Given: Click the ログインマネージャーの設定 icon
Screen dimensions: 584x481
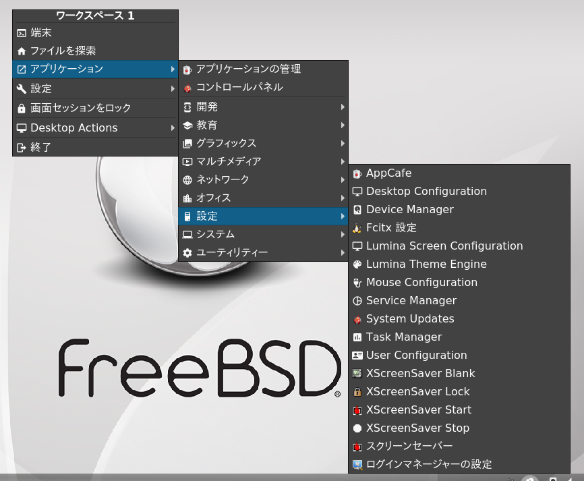Looking at the screenshot, I should click(x=357, y=465).
